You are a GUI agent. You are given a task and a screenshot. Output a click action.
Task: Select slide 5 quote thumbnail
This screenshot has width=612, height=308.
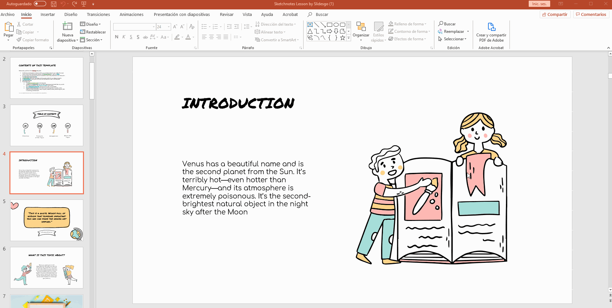(x=47, y=220)
